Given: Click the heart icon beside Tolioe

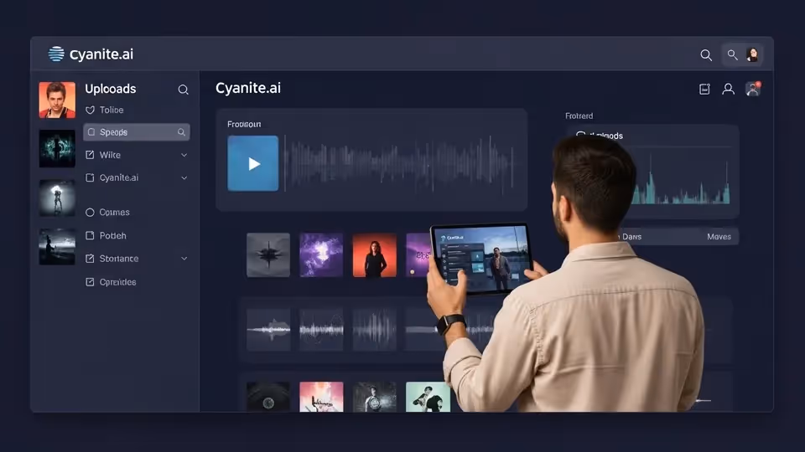Looking at the screenshot, I should (x=90, y=110).
